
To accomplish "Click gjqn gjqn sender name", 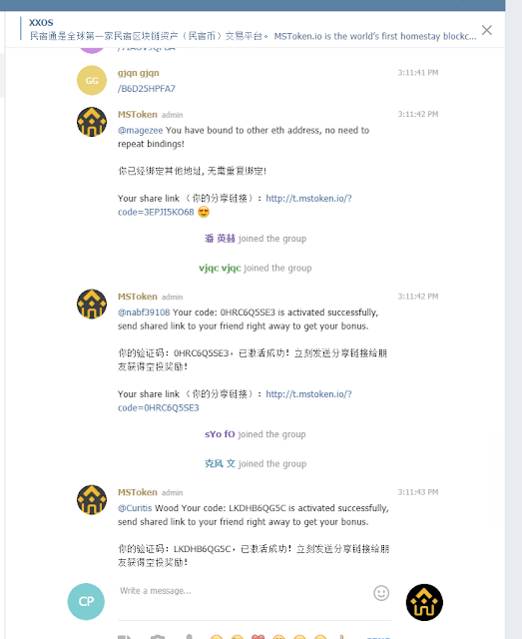I will coord(139,73).
